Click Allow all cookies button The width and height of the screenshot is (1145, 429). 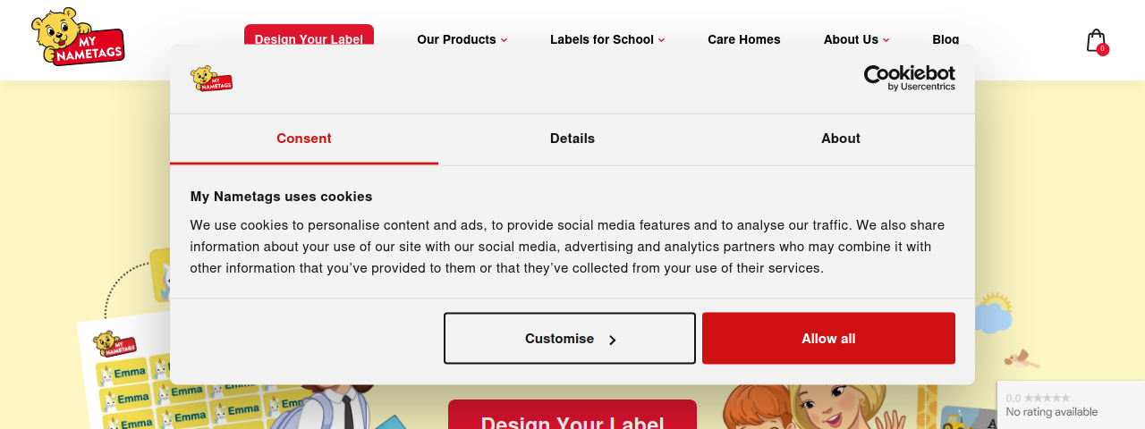828,338
